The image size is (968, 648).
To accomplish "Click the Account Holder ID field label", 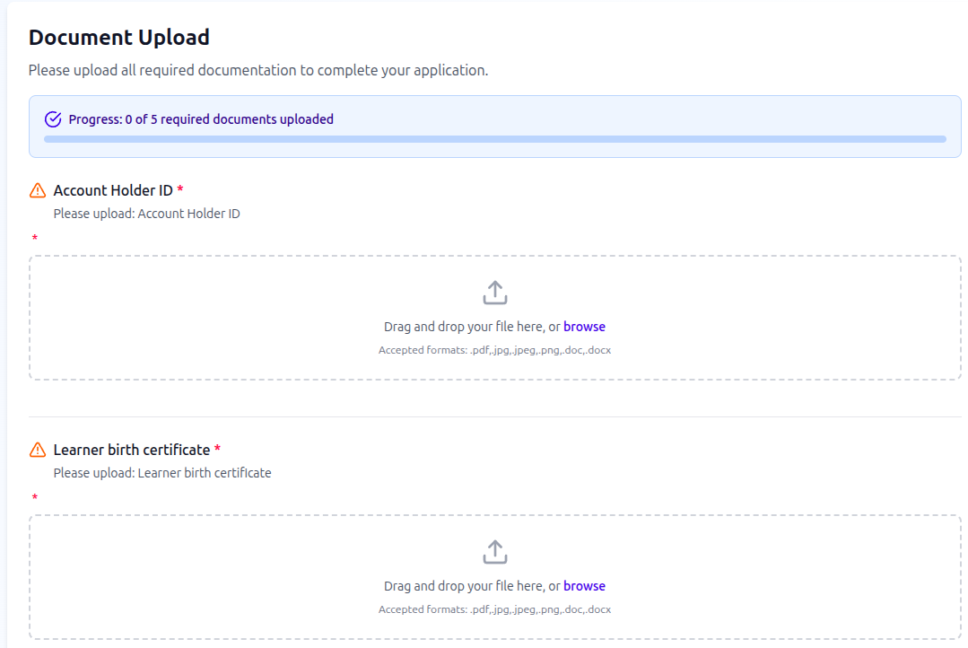I will [113, 190].
